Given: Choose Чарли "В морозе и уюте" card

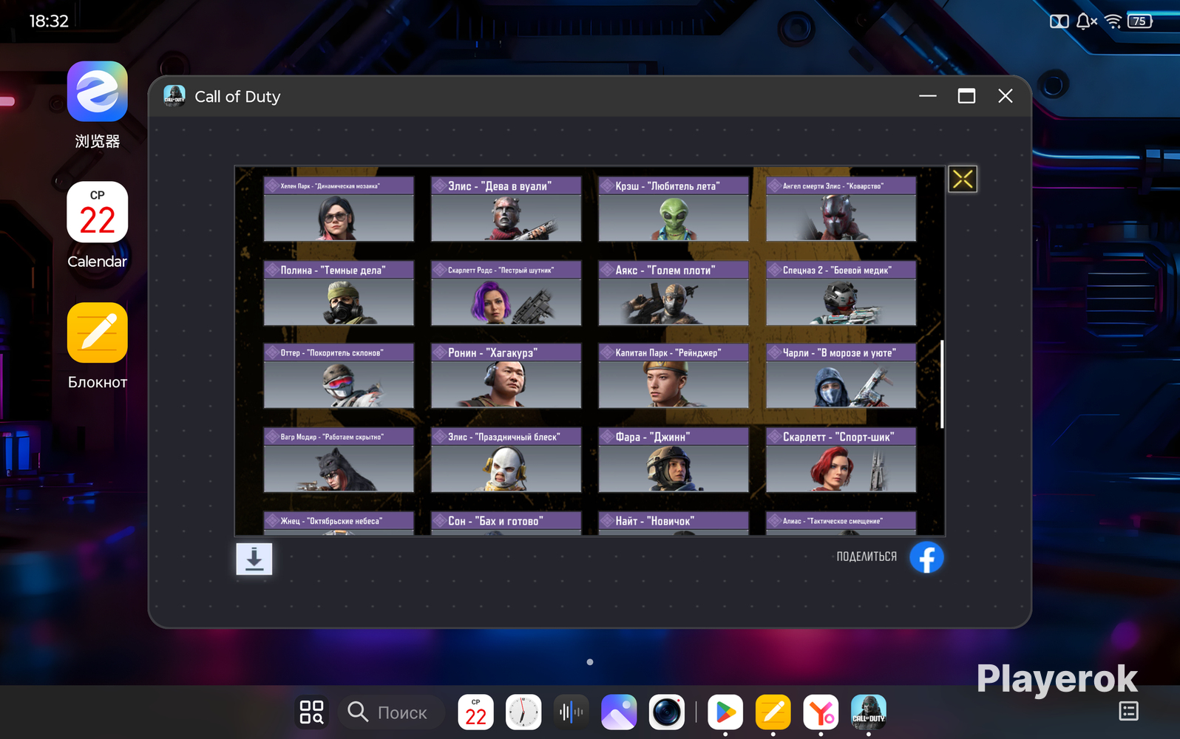Looking at the screenshot, I should click(841, 375).
